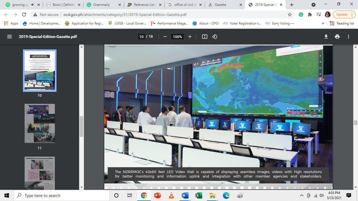Open the media controls icon in toolbar
This screenshot has width=358, height=201.
pyautogui.click(x=319, y=15)
